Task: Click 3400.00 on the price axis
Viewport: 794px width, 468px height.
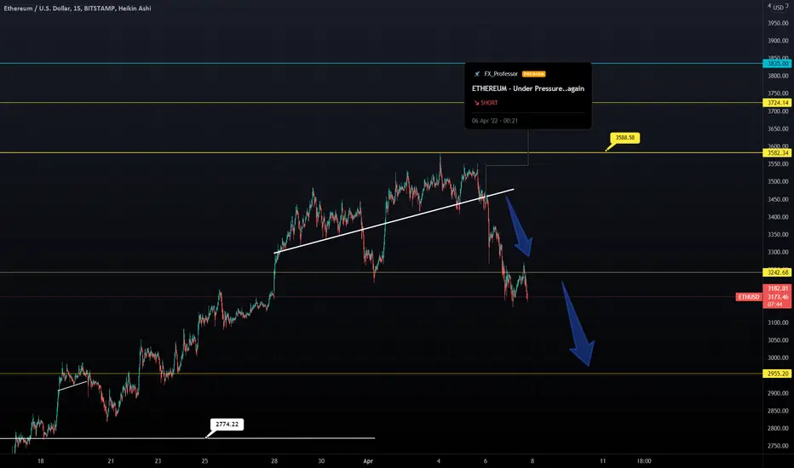Action: click(778, 217)
